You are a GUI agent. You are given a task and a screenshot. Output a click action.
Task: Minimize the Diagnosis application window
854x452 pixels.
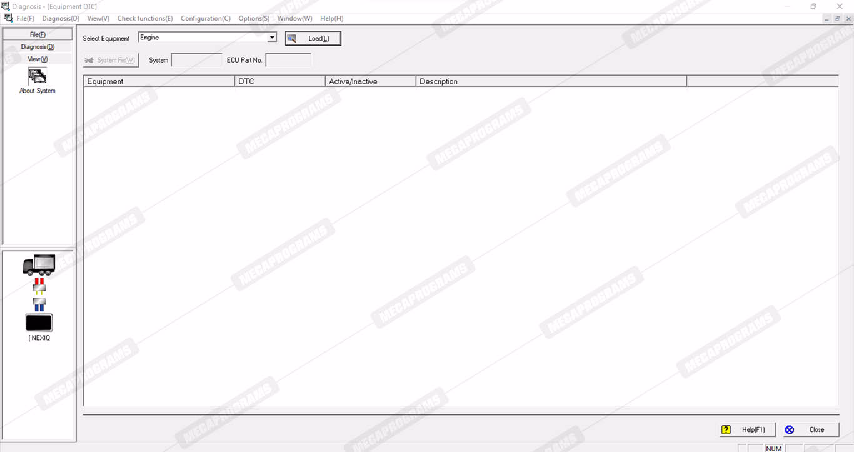786,6
